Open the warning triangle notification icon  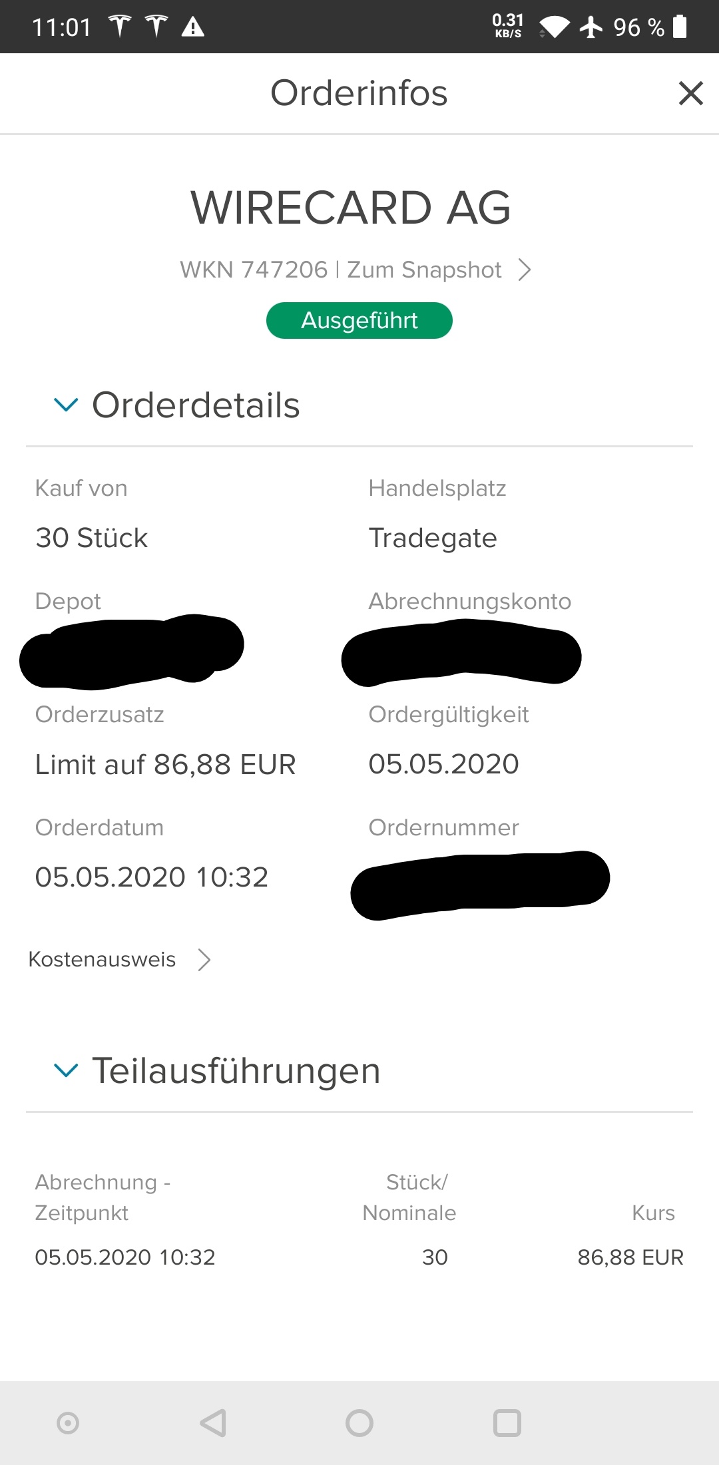[x=193, y=27]
